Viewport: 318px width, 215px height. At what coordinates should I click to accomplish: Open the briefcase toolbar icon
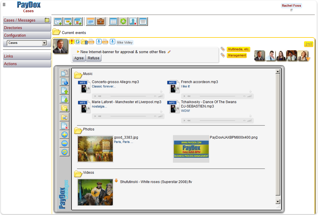[101, 21]
